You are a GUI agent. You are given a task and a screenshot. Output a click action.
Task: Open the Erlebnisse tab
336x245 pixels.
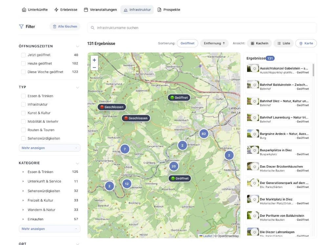[66, 10]
